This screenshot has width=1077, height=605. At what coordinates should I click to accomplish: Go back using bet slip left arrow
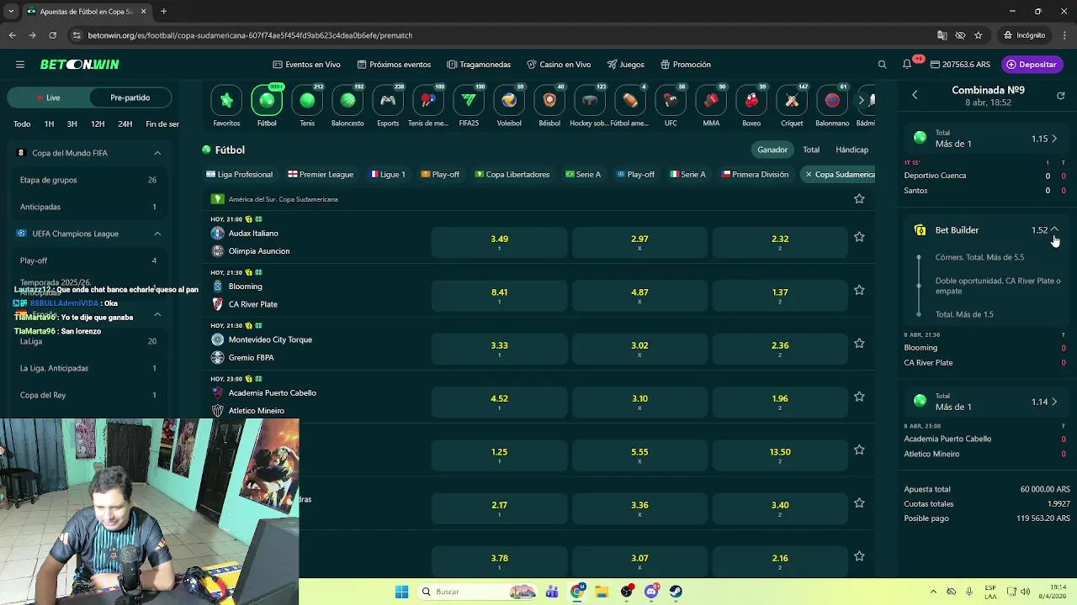915,95
